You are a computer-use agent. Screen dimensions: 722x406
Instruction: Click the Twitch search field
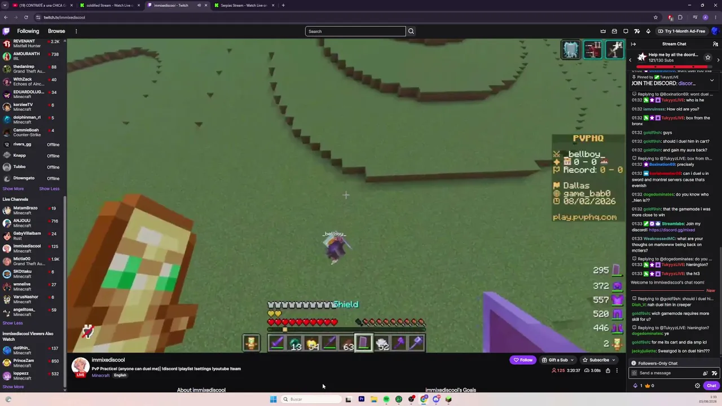[x=355, y=31]
